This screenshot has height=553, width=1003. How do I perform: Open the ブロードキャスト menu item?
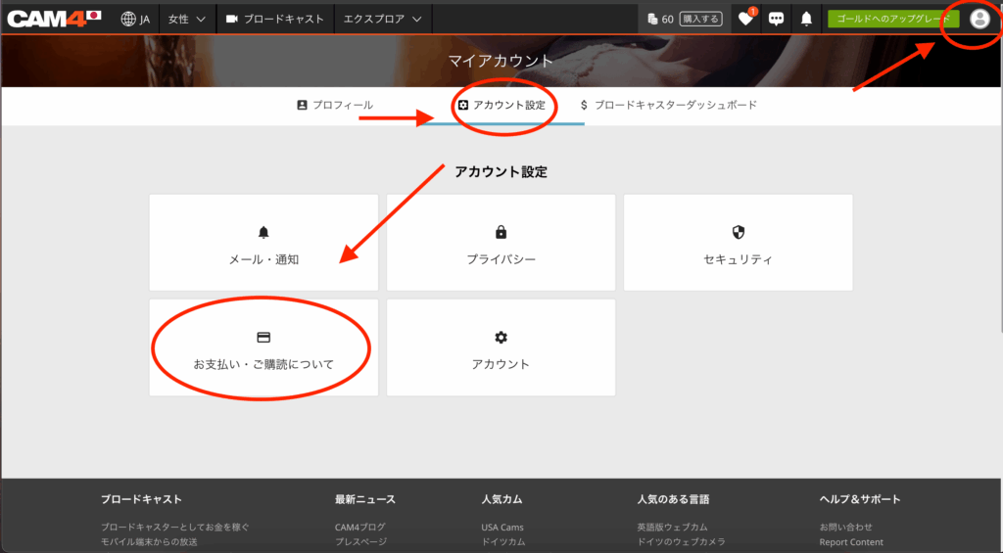[274, 20]
